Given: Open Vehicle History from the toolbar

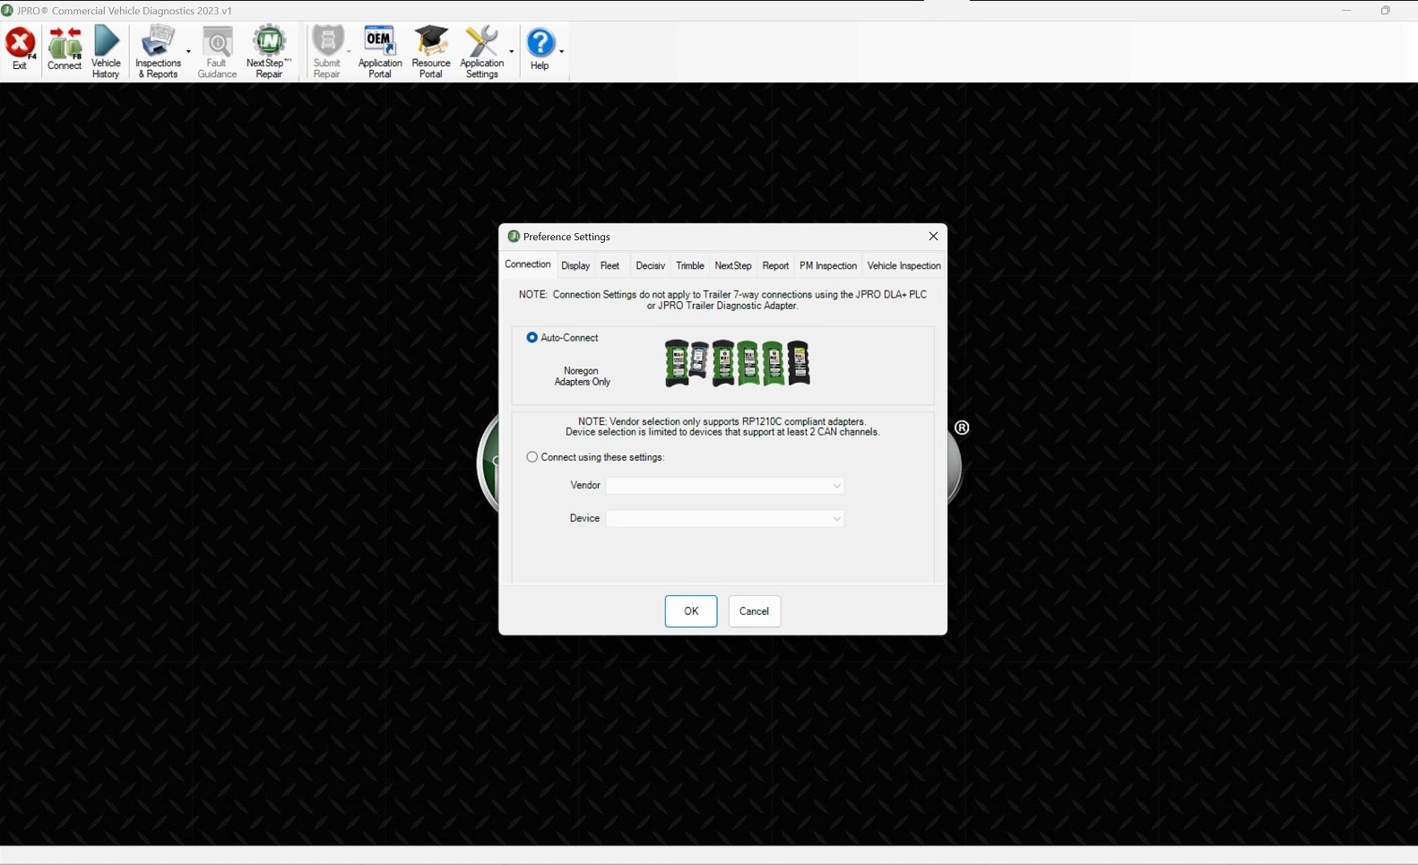Looking at the screenshot, I should point(106,52).
